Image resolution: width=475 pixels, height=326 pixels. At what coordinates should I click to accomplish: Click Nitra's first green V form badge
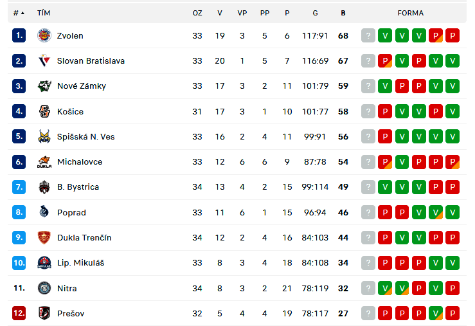click(x=385, y=288)
